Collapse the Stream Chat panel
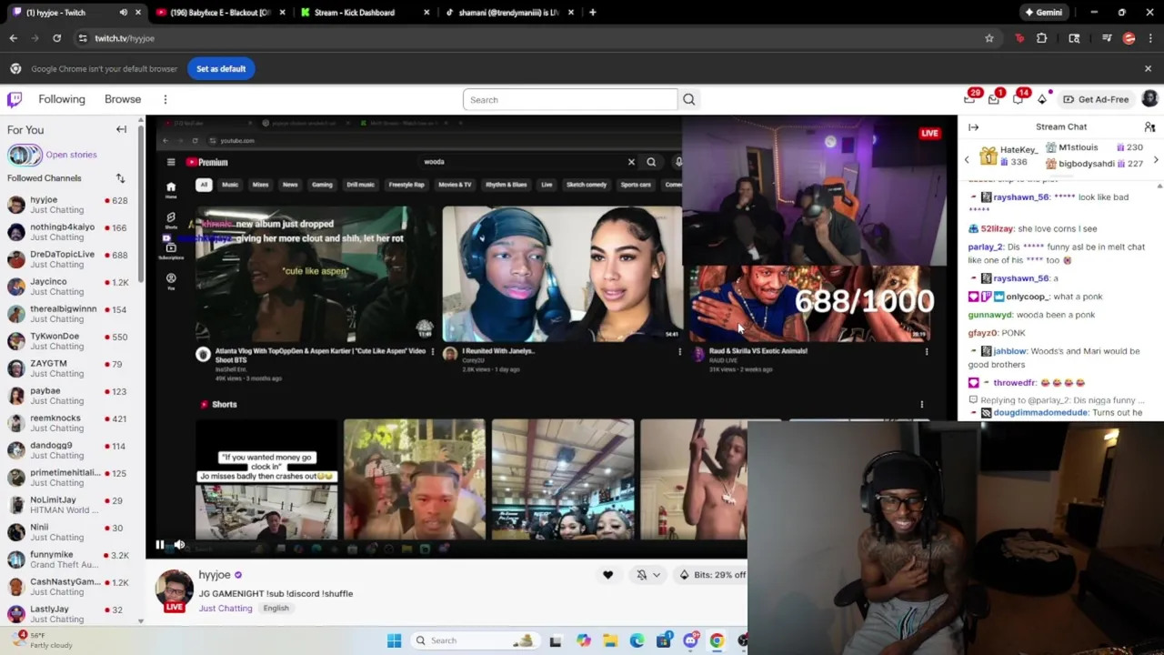The width and height of the screenshot is (1164, 655). [x=973, y=127]
